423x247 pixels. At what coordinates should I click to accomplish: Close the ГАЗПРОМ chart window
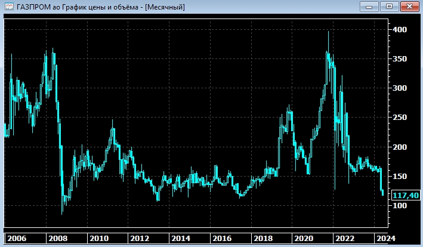coord(409,7)
